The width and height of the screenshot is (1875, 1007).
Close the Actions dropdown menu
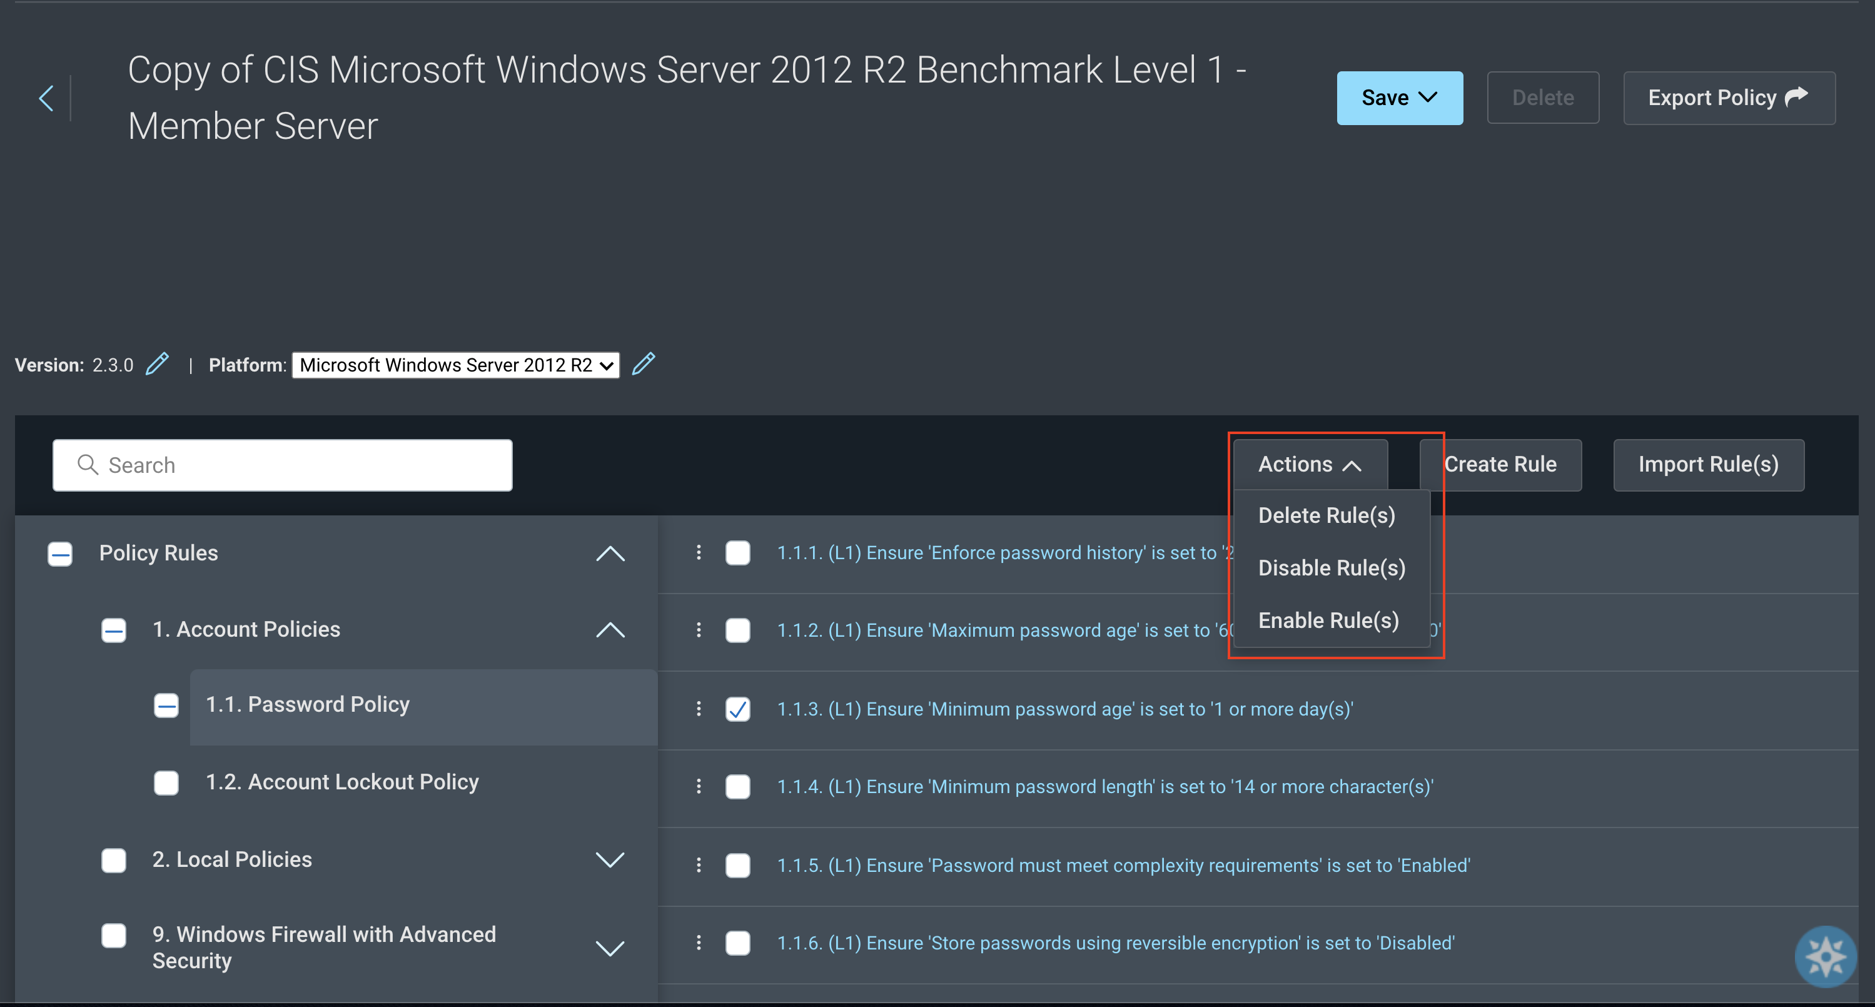click(x=1310, y=464)
